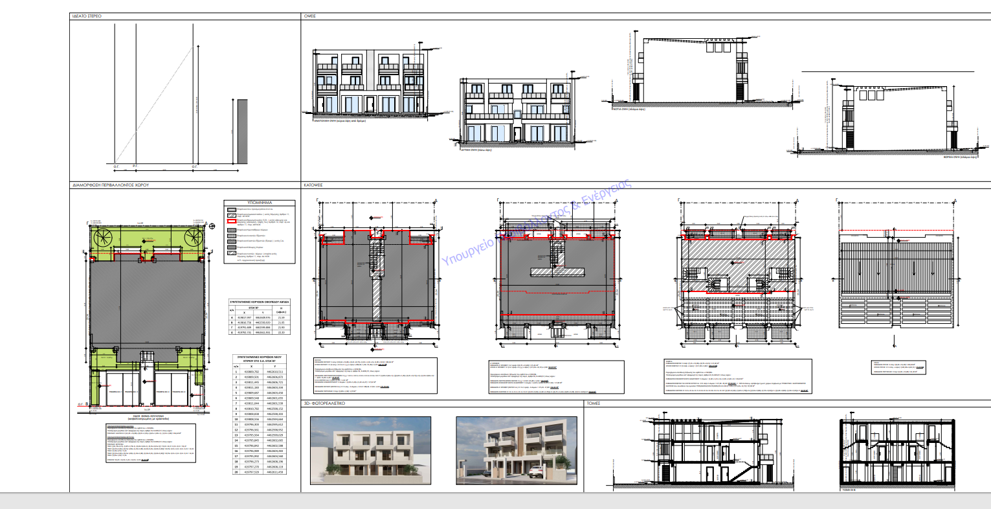The height and width of the screenshot is (509, 991).
Task: Click the red diamond marker inside the ground floor plan
Action: [373, 270]
